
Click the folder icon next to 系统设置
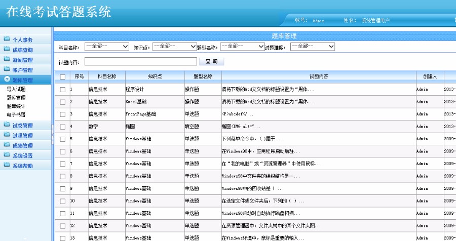(7, 155)
